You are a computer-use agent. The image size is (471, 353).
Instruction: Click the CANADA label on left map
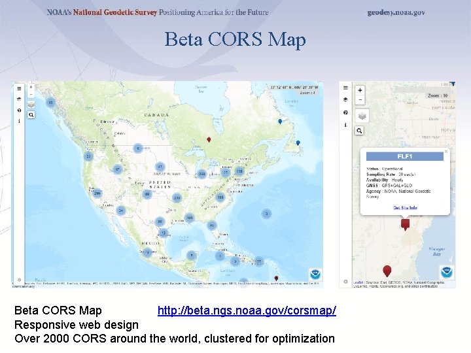click(156, 115)
